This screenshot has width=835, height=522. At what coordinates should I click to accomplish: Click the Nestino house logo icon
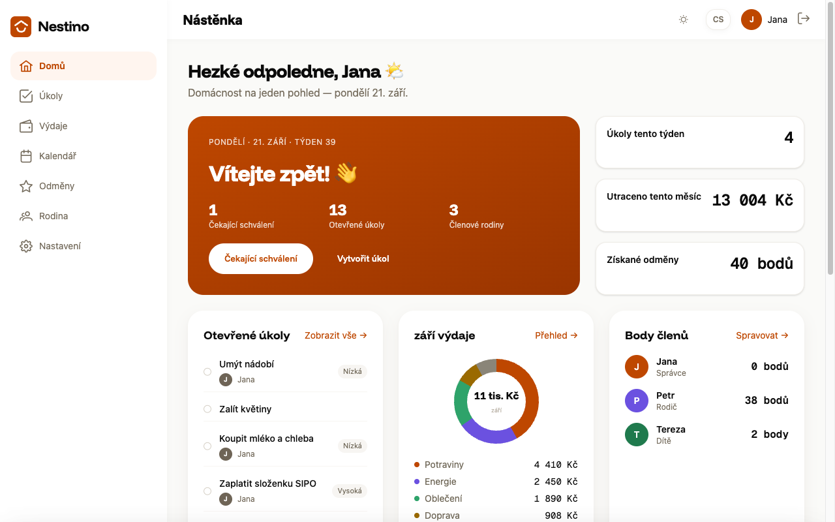(x=21, y=27)
